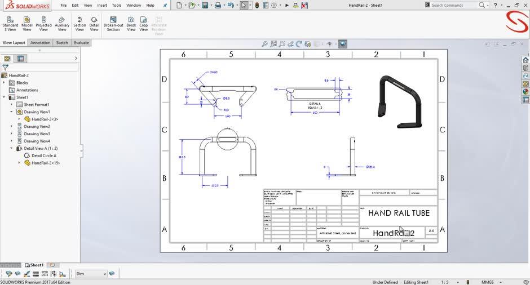Insert a Model View
This screenshot has width=530, height=285.
point(26,23)
